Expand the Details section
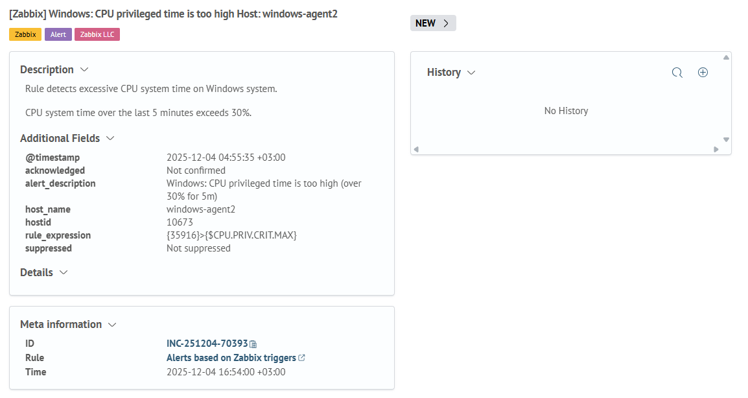The width and height of the screenshot is (748, 398). (64, 272)
